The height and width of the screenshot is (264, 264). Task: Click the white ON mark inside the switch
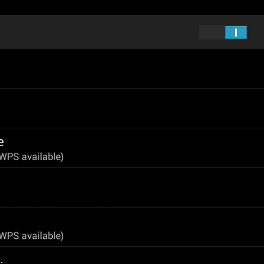(x=236, y=33)
